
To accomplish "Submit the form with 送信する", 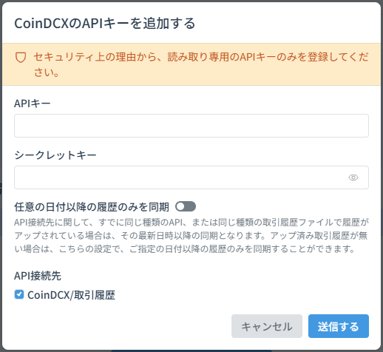I will 339,326.
